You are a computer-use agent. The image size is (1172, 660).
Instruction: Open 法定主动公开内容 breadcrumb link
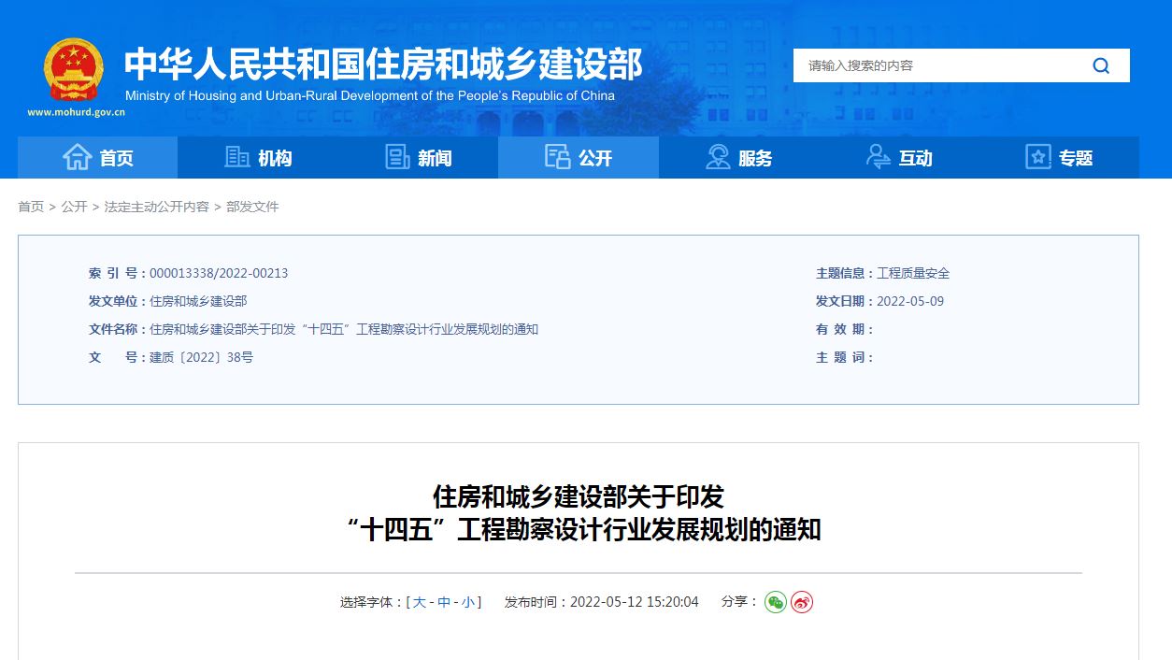[157, 207]
